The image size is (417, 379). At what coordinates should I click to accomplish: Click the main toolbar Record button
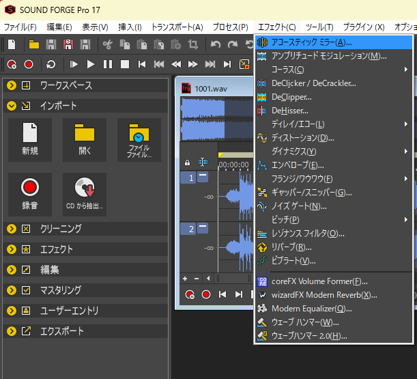(29, 64)
